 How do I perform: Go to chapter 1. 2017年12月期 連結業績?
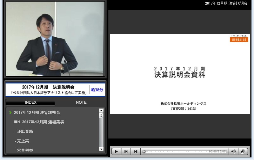click(39, 122)
